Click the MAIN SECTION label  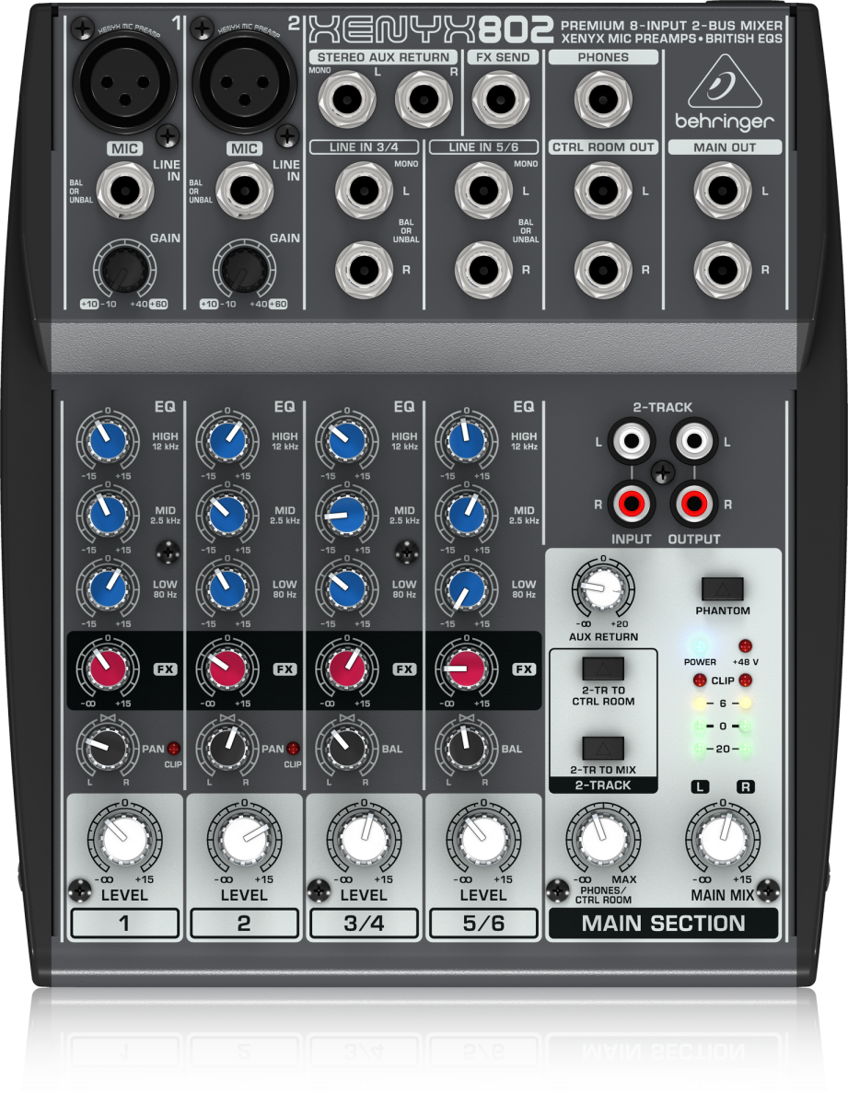tap(663, 924)
